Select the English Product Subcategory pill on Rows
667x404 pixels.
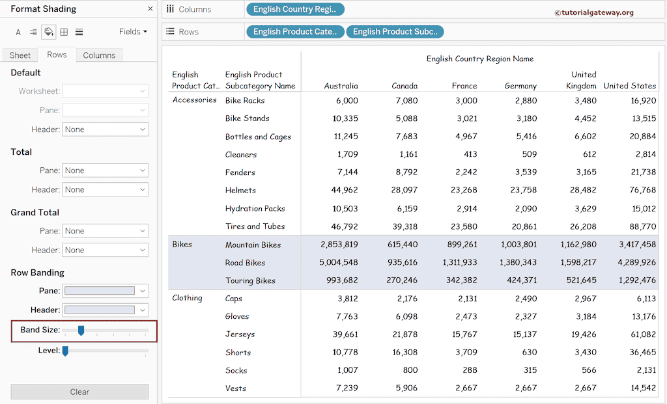[395, 31]
